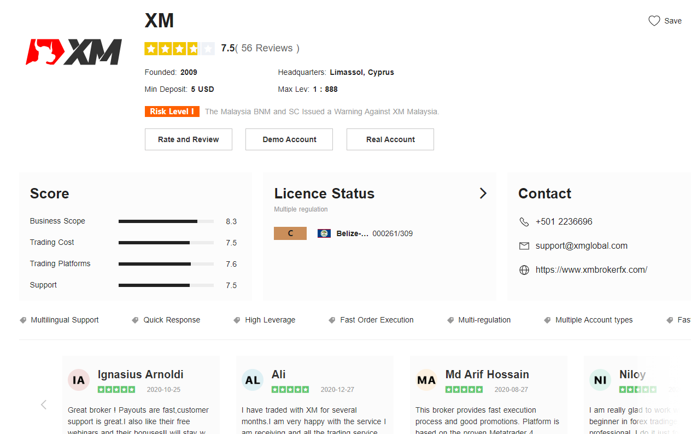
Task: Click the MA avatar of Md Arif Hossain
Action: point(426,380)
